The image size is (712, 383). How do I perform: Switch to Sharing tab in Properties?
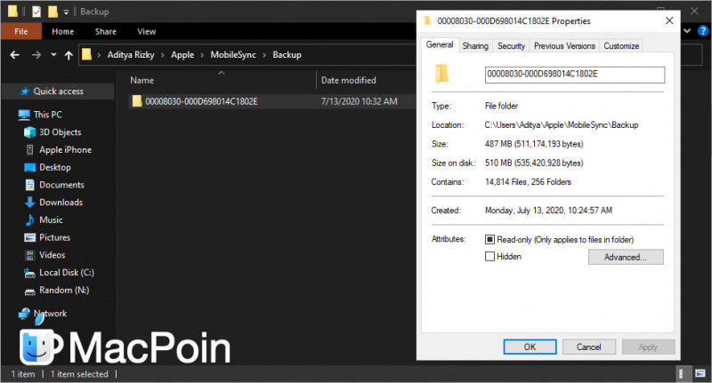coord(475,46)
